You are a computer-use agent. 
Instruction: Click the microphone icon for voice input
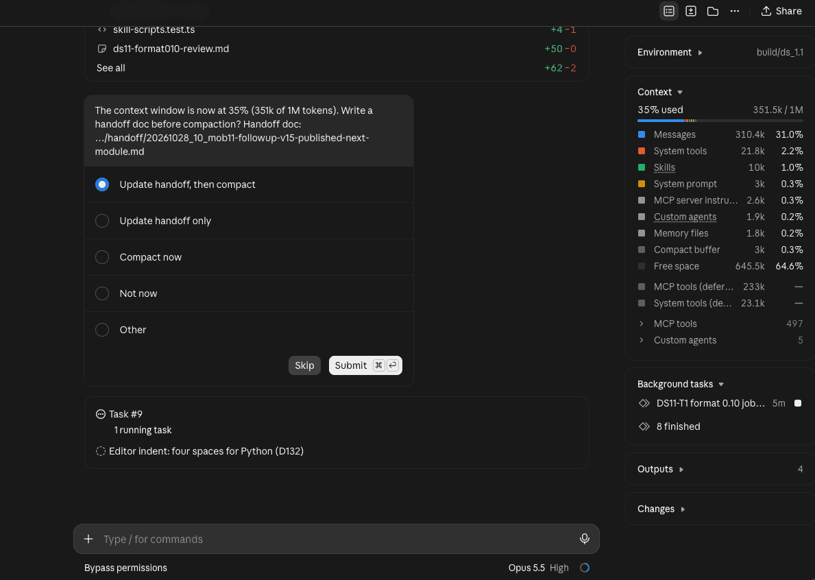(x=584, y=539)
